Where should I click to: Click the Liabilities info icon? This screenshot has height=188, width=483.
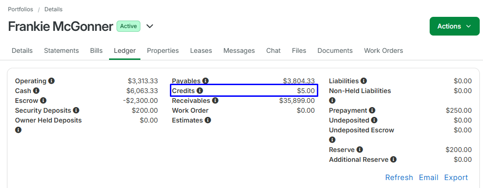(x=364, y=81)
